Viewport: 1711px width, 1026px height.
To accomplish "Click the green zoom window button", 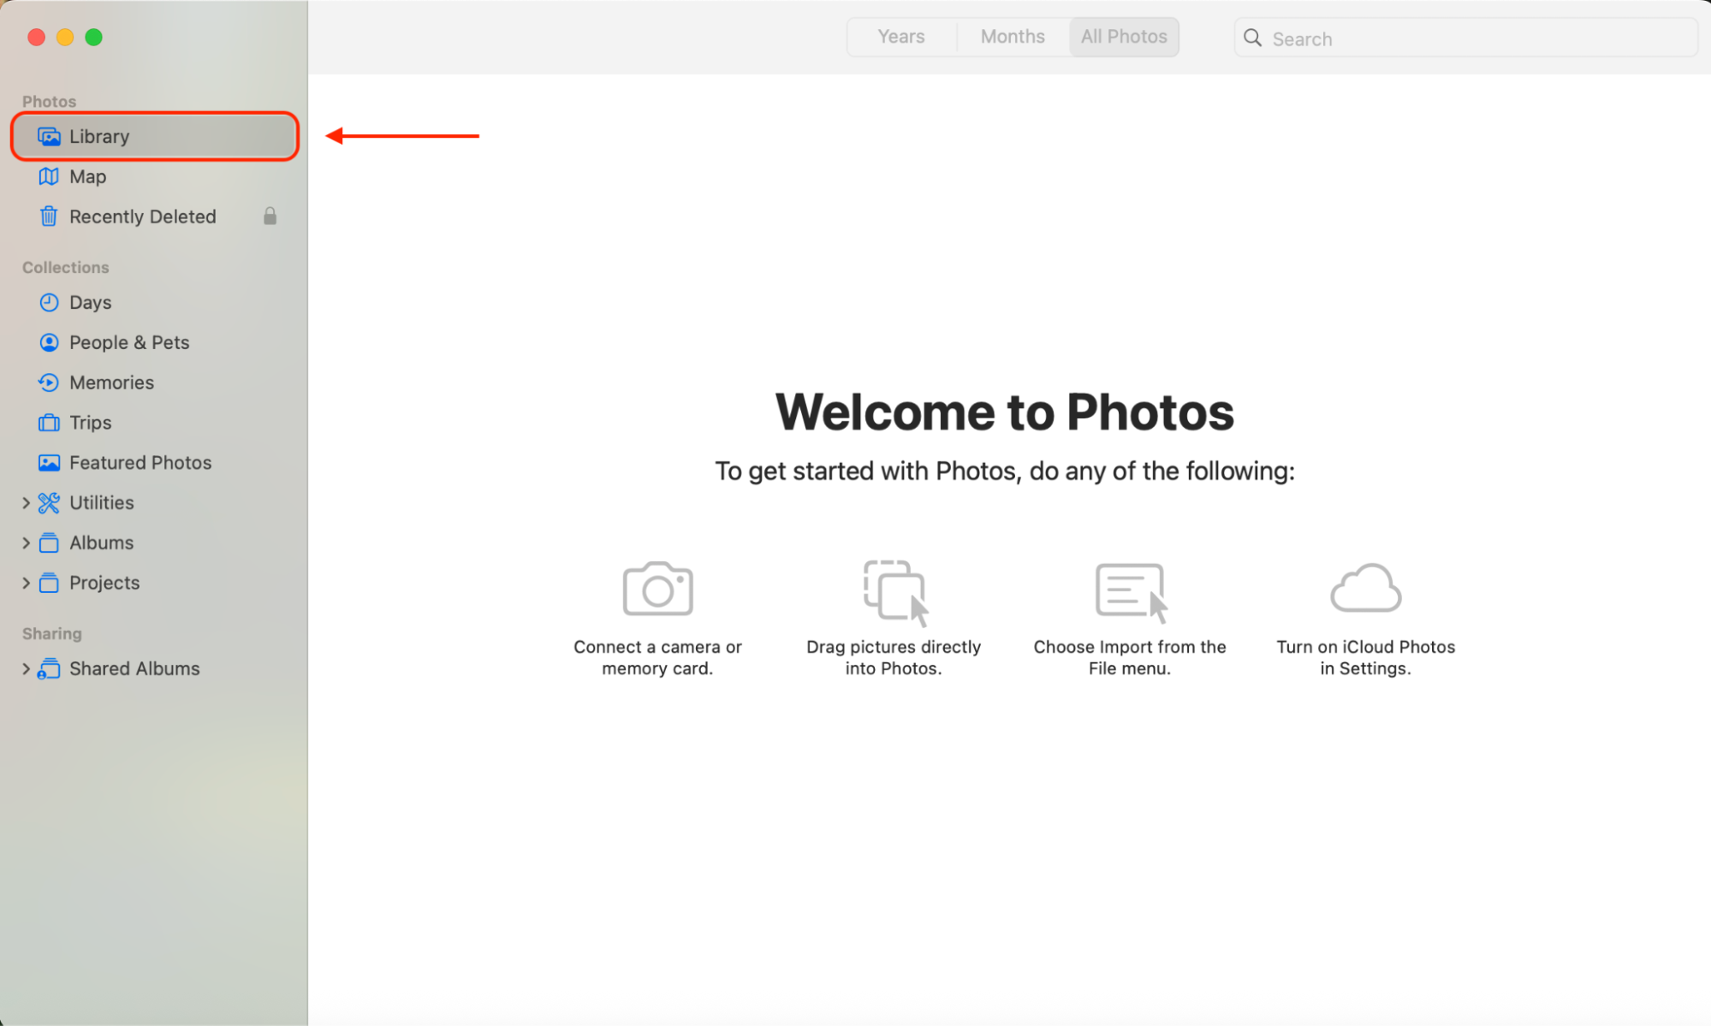I will coord(94,37).
